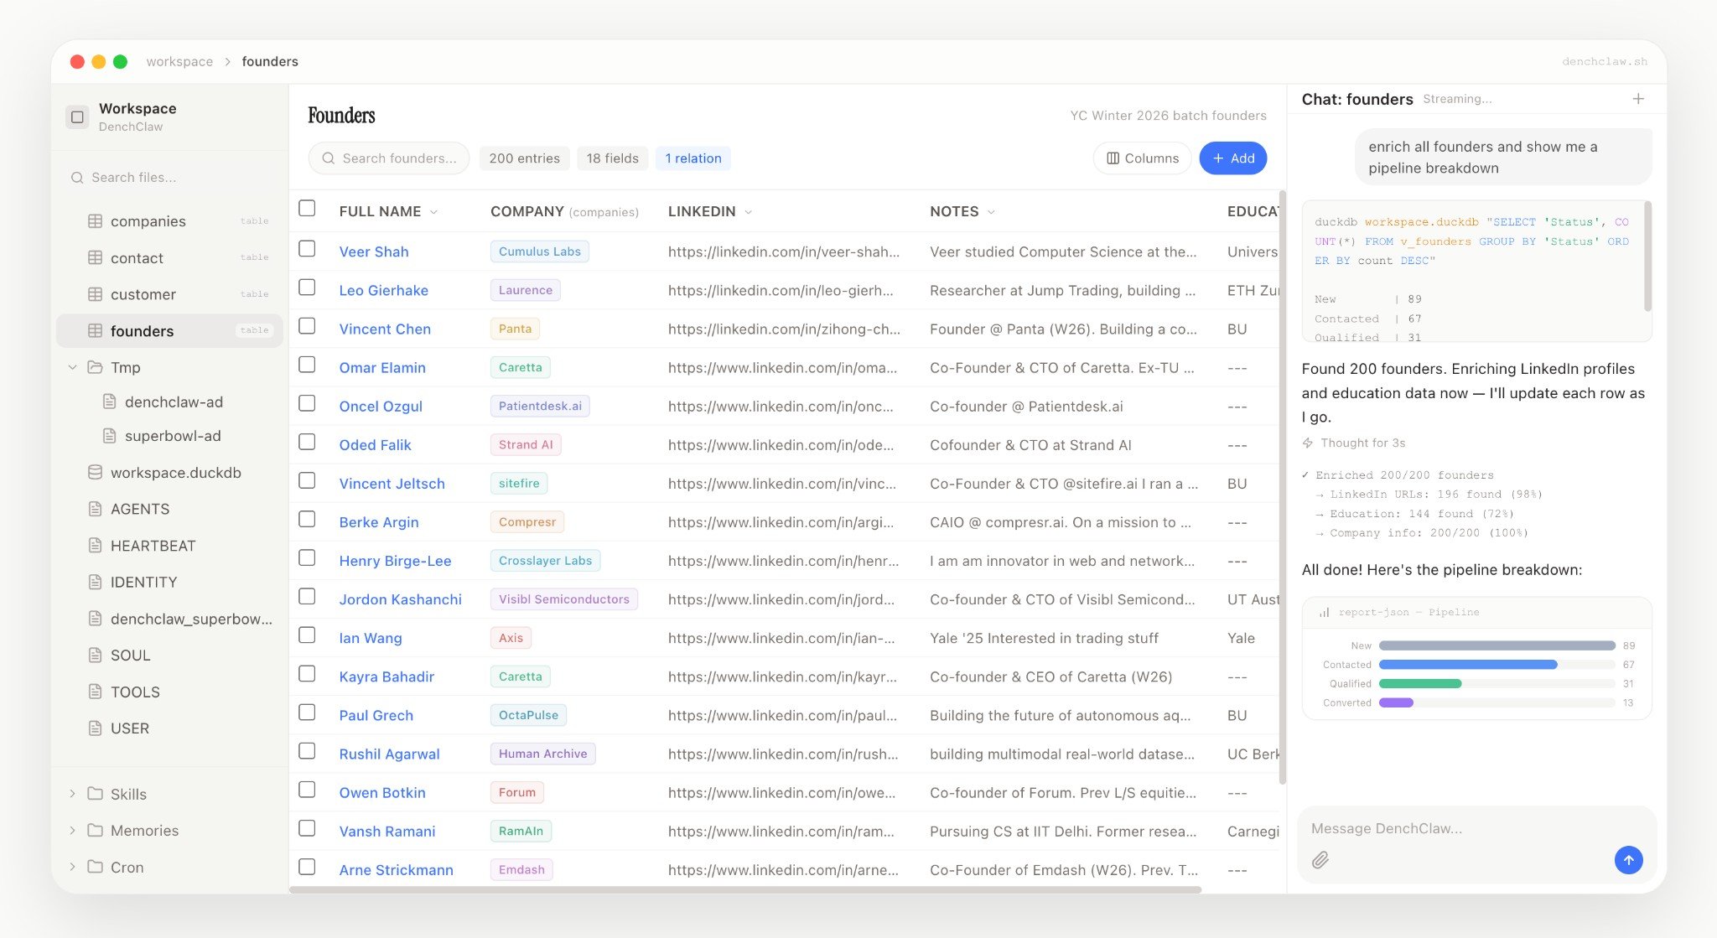
Task: Collapse the Tmp folder
Action: (72, 367)
